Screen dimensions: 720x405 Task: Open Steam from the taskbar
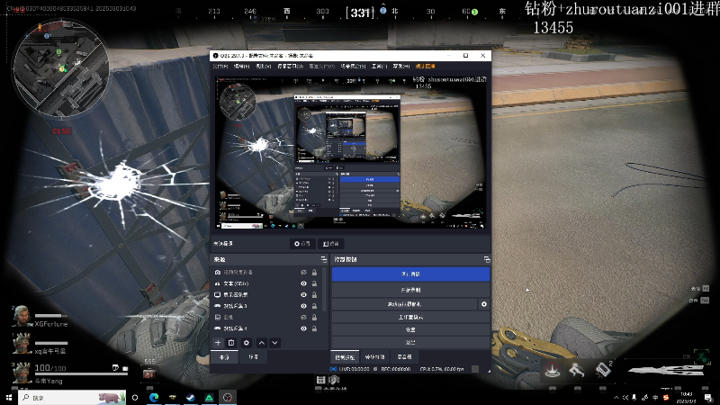pyautogui.click(x=191, y=398)
